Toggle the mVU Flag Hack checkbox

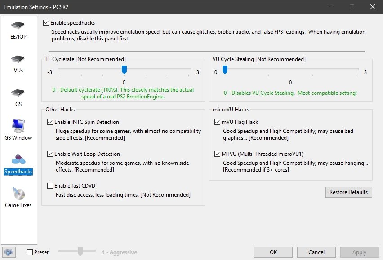point(217,122)
